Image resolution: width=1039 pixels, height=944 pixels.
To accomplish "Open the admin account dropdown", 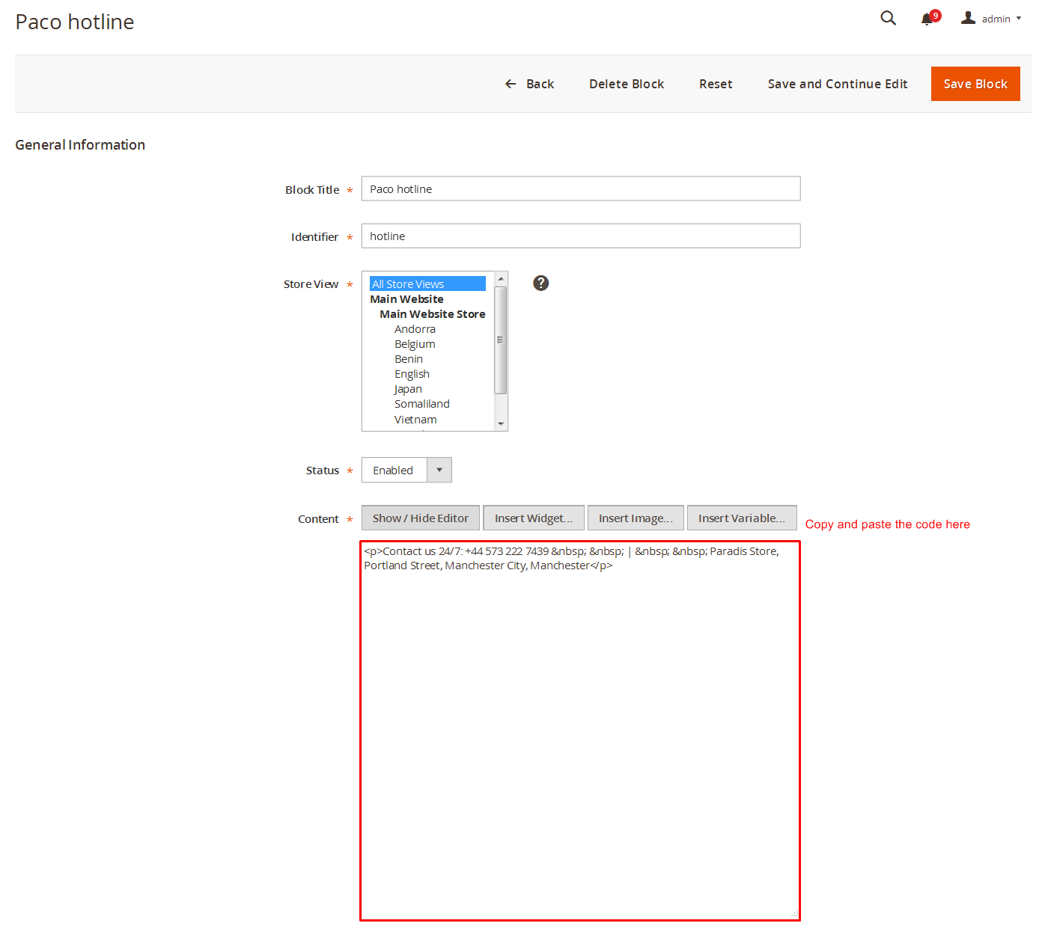I will tap(991, 19).
